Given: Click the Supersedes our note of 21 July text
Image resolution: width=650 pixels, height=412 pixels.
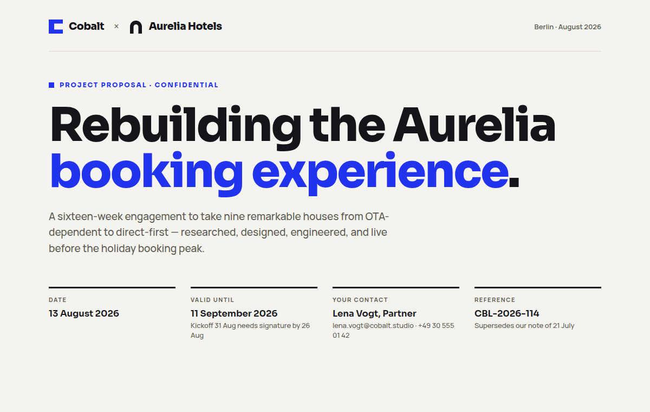Looking at the screenshot, I should [524, 326].
